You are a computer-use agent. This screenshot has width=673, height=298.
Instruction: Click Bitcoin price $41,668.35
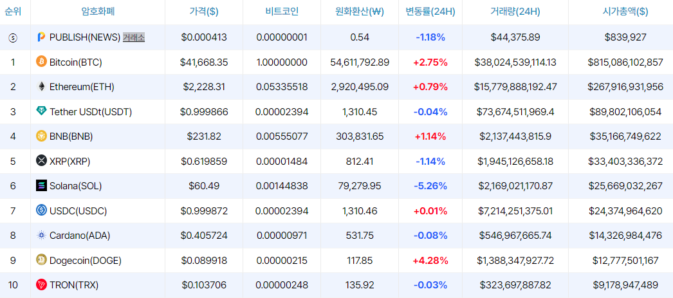pos(204,62)
